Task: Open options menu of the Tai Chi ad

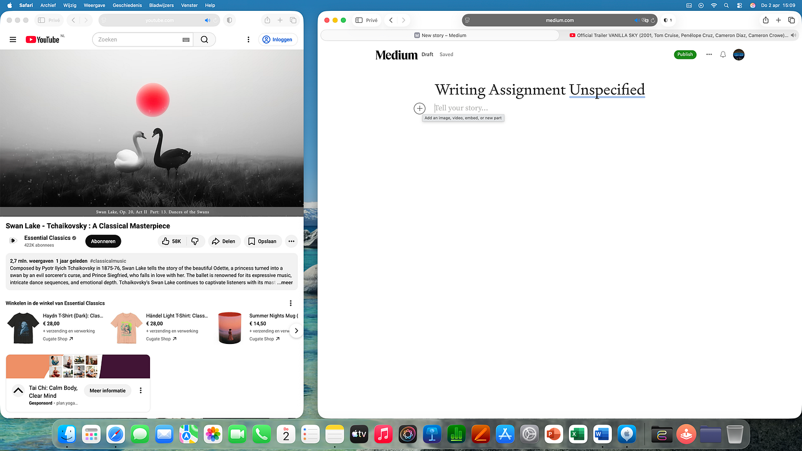Action: (141, 390)
